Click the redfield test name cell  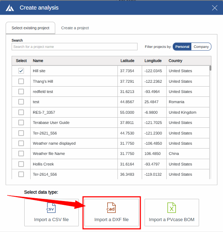coord(74,92)
